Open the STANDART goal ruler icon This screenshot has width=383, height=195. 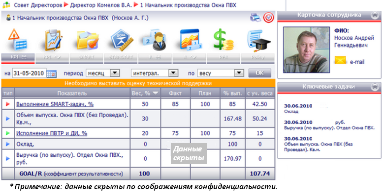[x=122, y=40]
